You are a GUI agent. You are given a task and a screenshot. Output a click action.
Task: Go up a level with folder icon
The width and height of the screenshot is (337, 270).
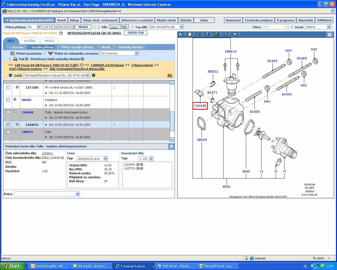point(170,75)
